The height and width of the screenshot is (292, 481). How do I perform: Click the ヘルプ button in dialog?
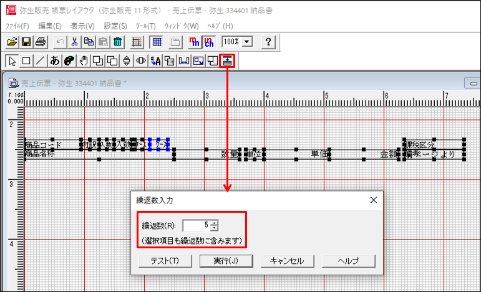[x=349, y=261]
